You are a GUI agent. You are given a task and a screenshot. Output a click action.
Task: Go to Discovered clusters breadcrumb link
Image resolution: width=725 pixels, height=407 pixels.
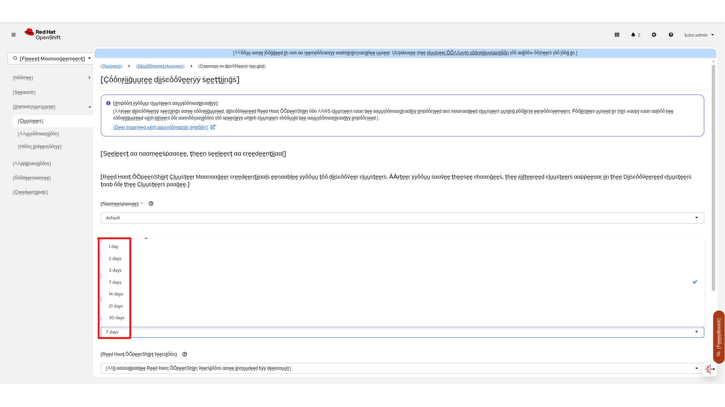coord(160,66)
